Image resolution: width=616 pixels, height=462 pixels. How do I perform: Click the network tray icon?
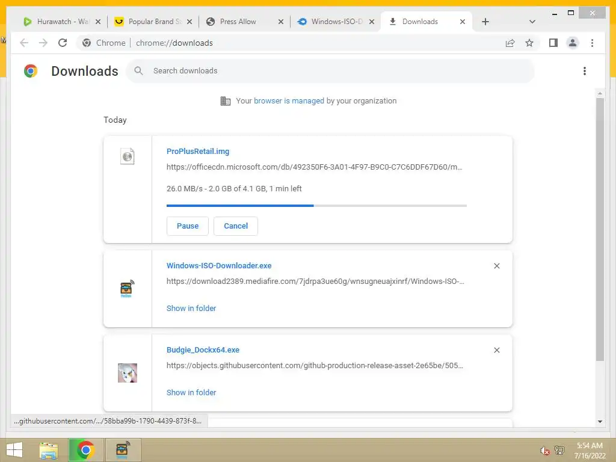coord(559,451)
